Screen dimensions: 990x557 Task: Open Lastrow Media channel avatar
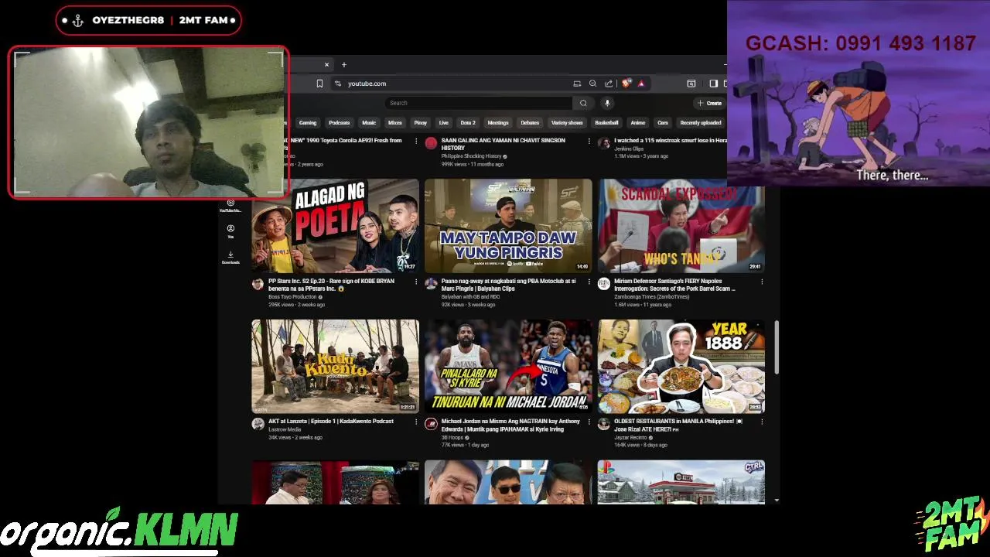tap(258, 424)
